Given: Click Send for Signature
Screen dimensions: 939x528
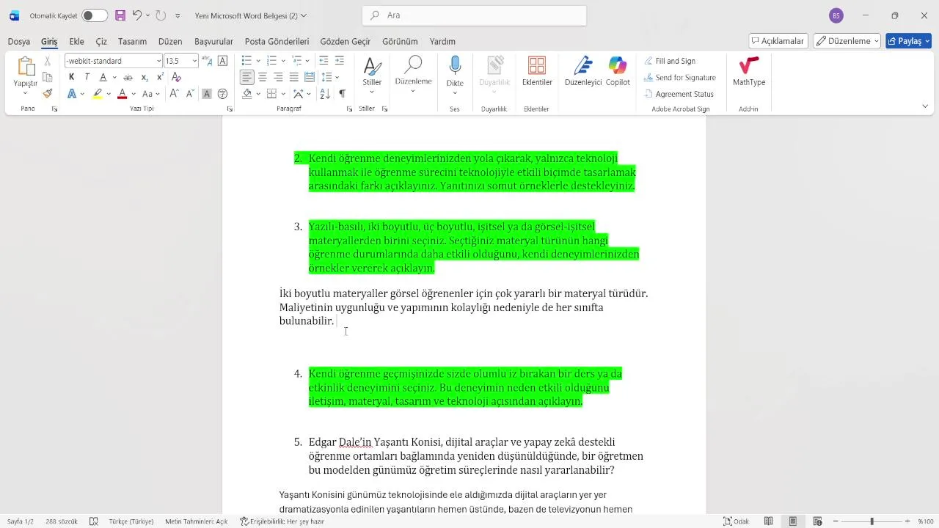Looking at the screenshot, I should point(680,77).
